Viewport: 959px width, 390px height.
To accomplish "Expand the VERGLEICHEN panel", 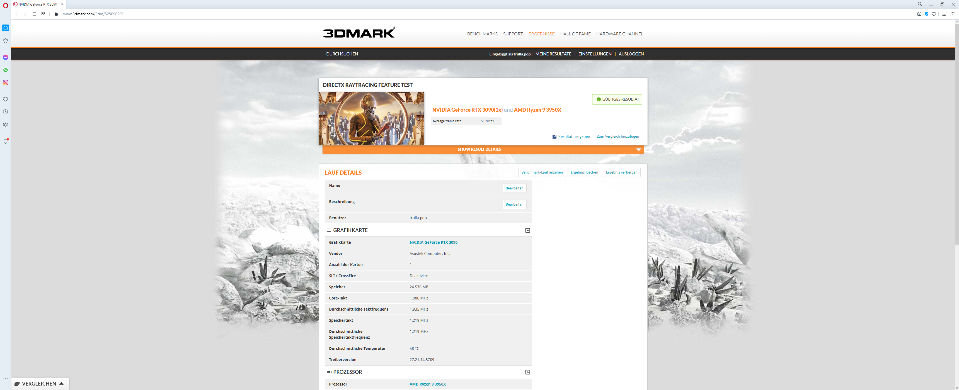I will (39, 384).
